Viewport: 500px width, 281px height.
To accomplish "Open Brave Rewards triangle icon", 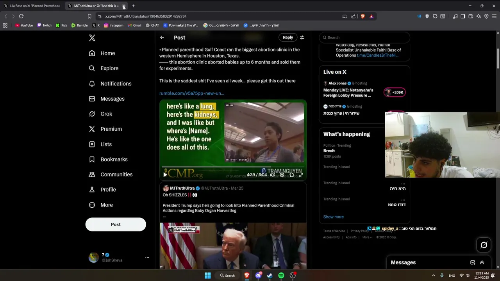I will (x=371, y=16).
